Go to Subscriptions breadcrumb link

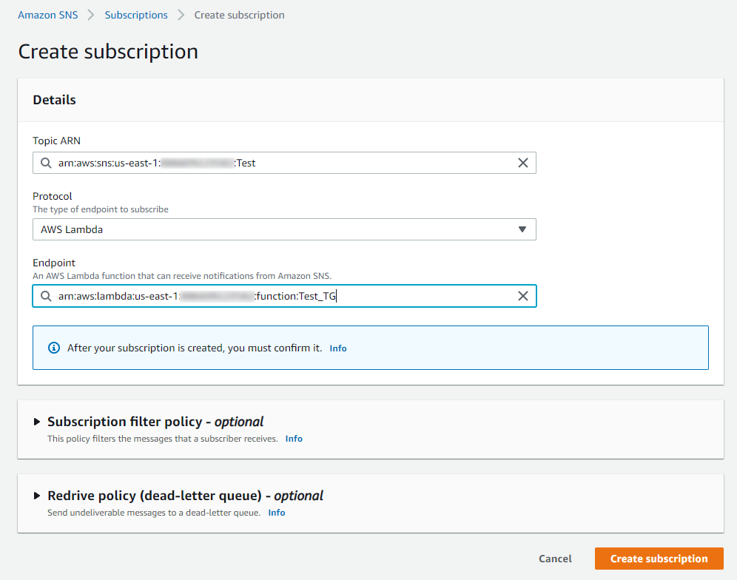coord(136,15)
